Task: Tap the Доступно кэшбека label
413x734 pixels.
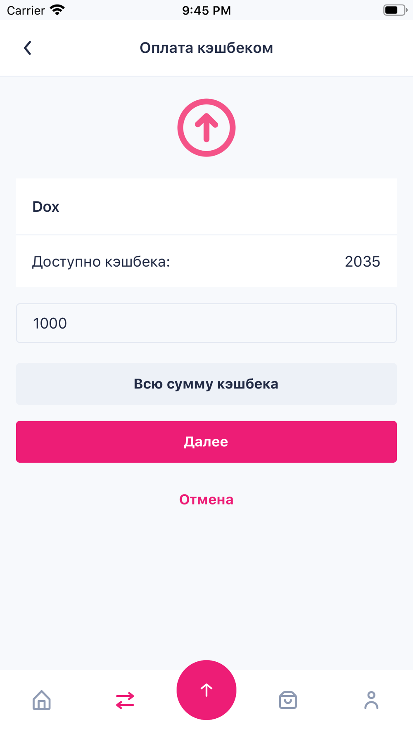Action: click(101, 261)
